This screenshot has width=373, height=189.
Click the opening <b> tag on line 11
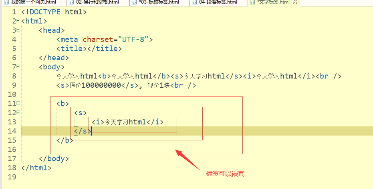pos(63,104)
